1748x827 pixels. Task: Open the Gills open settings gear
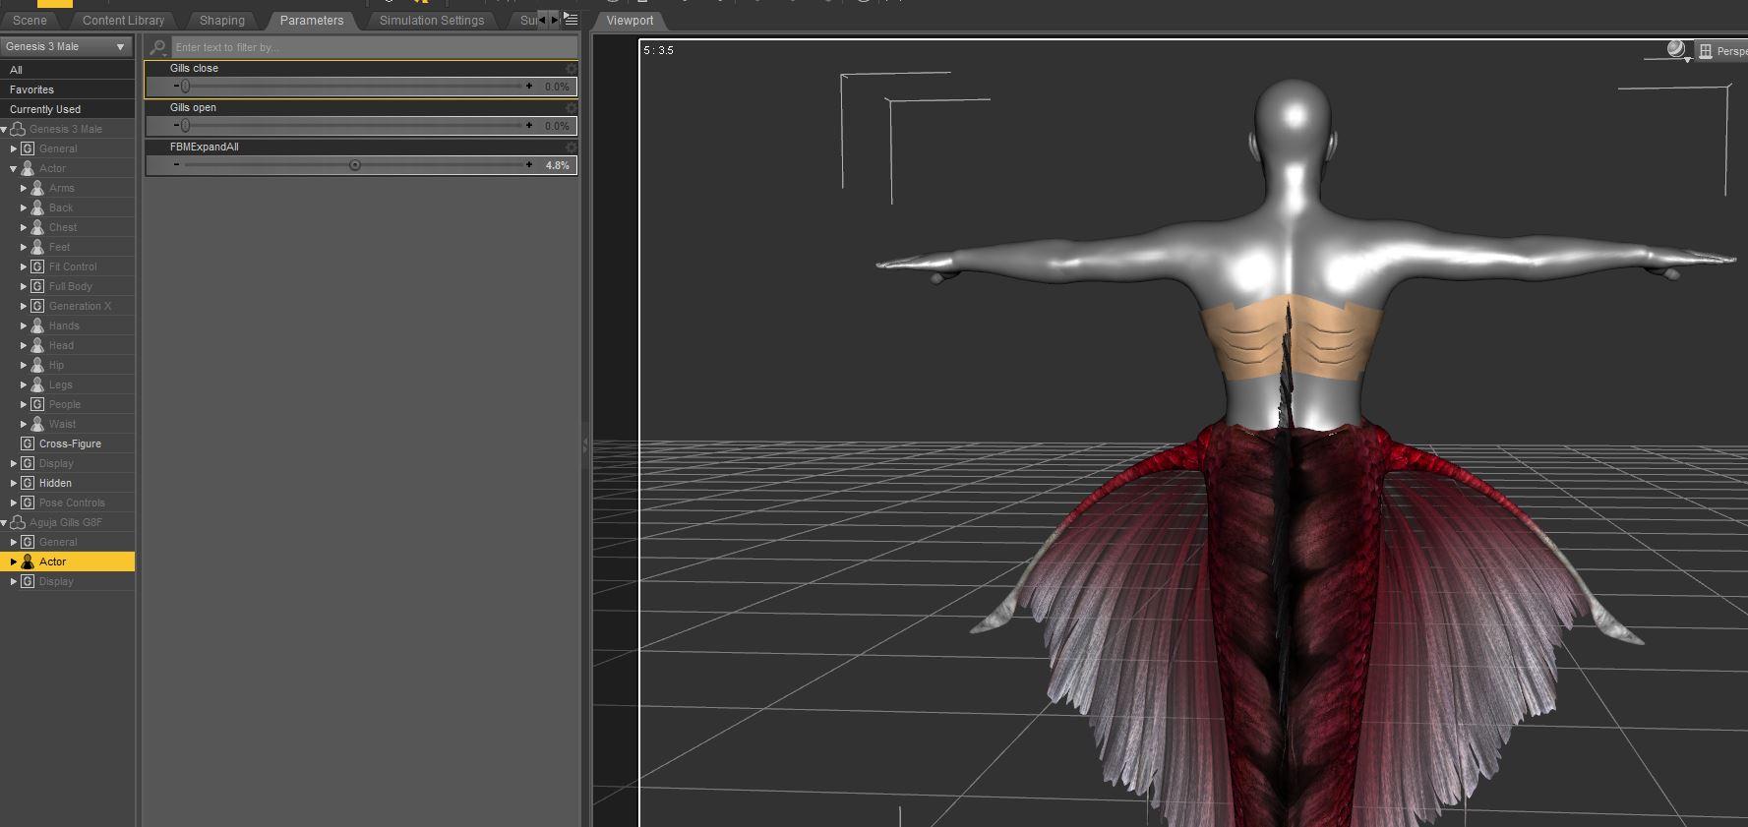pos(571,107)
